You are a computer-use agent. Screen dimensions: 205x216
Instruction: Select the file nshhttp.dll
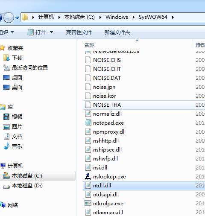[x=106, y=141]
